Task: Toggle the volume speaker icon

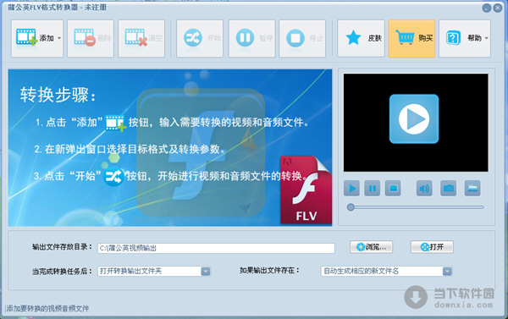Action: tap(424, 189)
